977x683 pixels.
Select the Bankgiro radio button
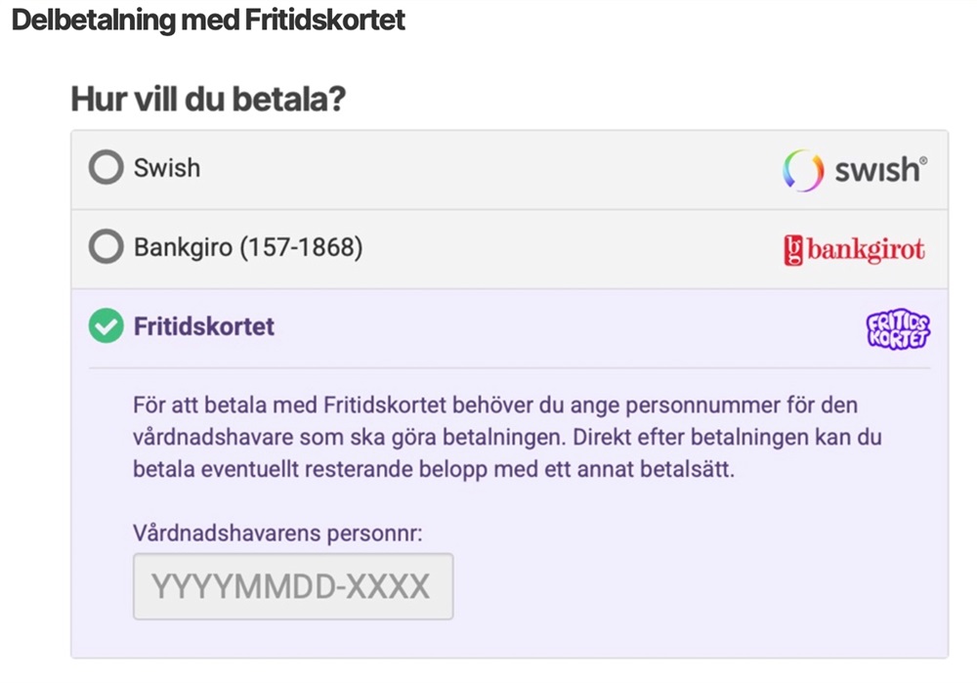click(x=106, y=248)
